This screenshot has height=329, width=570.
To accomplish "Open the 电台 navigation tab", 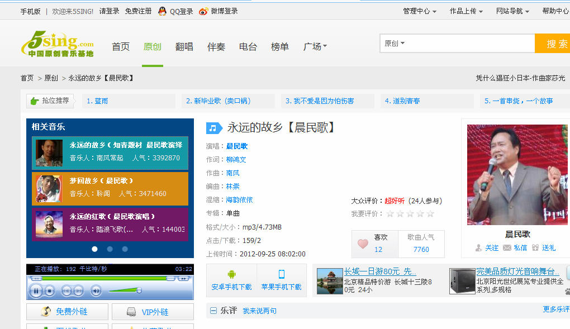I will pyautogui.click(x=248, y=46).
